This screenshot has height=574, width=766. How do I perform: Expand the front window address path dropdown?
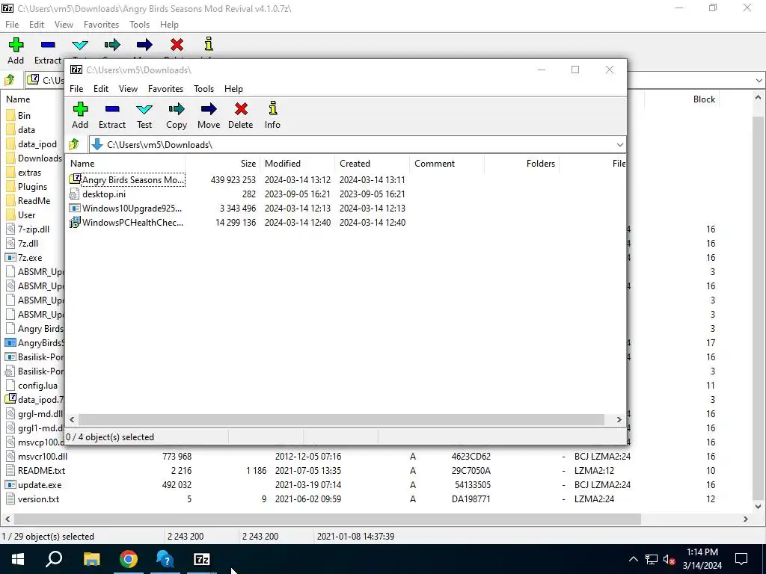(619, 144)
